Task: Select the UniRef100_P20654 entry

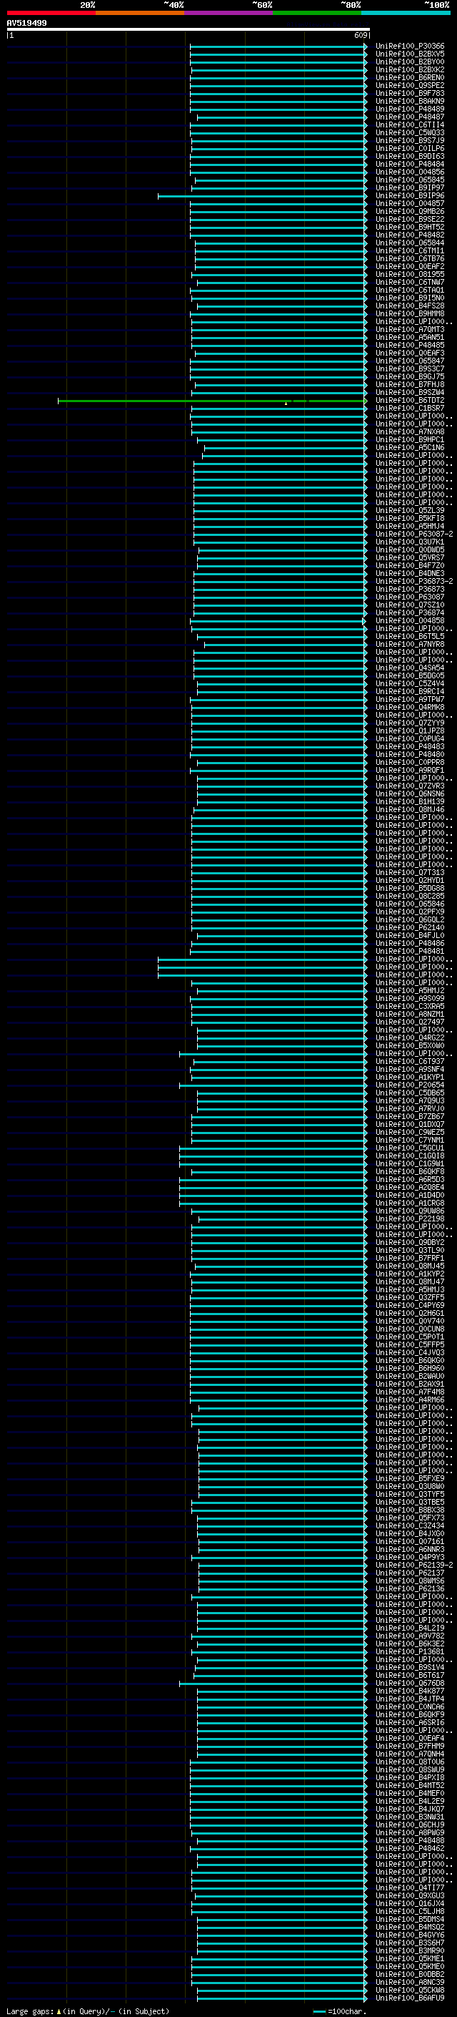Action: (409, 1085)
